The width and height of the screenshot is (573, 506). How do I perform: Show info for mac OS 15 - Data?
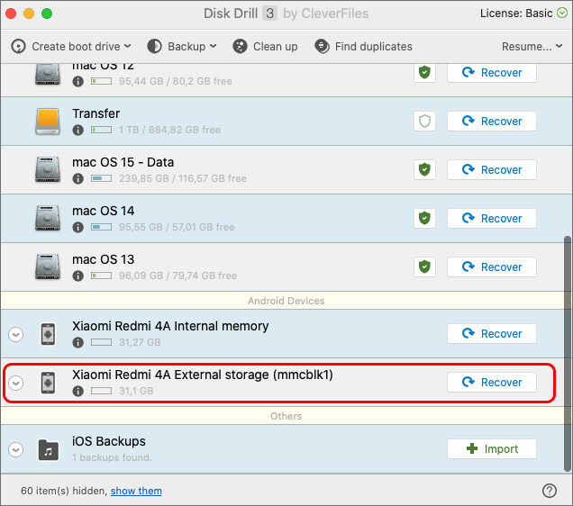coord(77,178)
